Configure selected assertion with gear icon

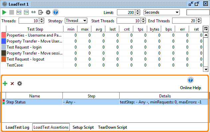20,83
